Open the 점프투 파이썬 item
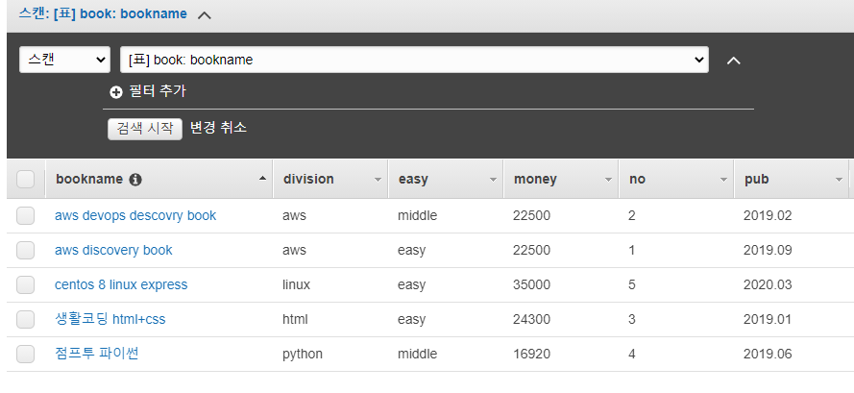This screenshot has height=393, width=854. tap(97, 354)
